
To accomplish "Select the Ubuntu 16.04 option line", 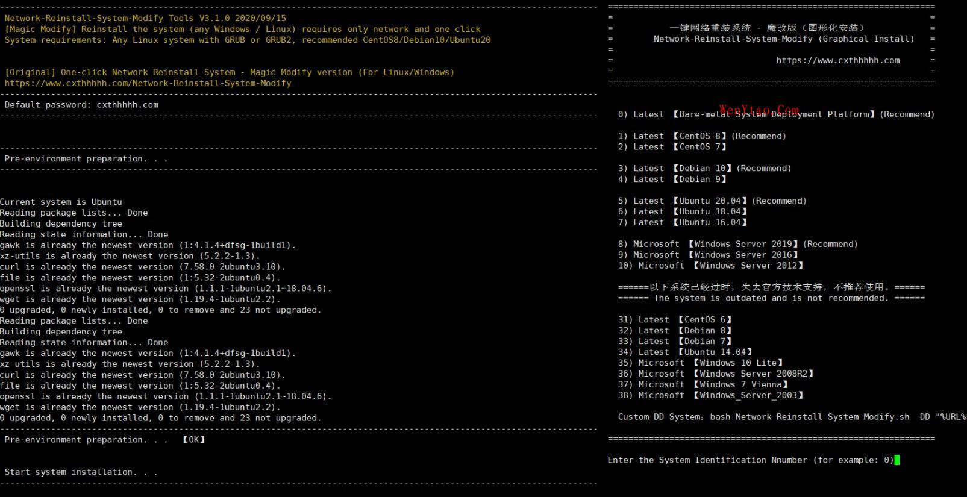I will point(683,223).
